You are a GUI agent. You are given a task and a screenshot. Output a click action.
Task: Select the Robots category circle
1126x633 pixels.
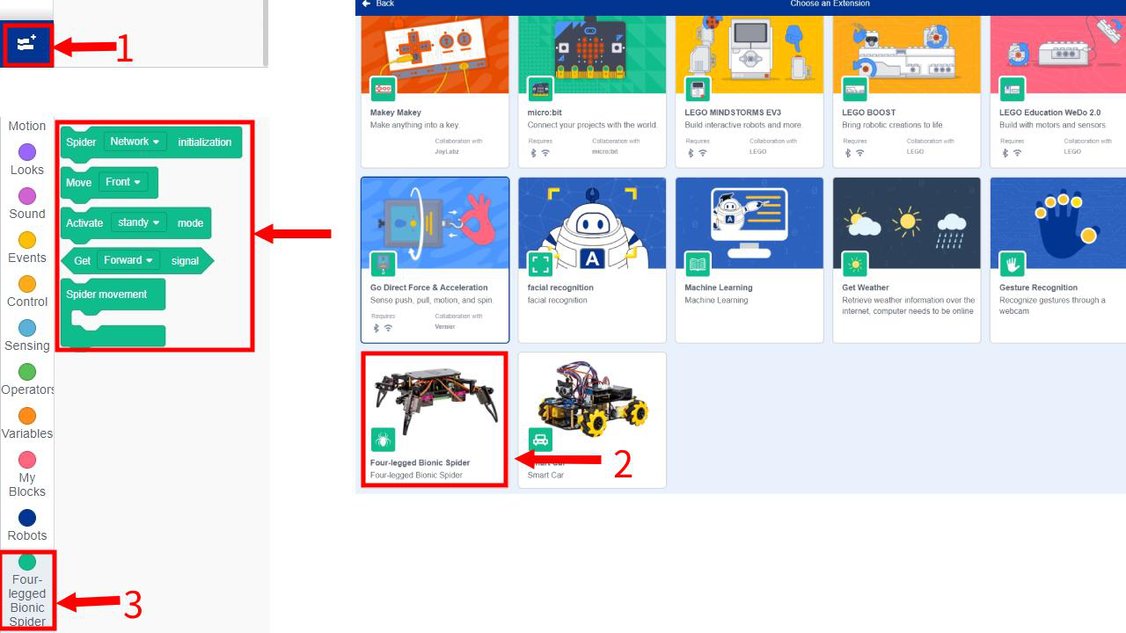tap(27, 518)
